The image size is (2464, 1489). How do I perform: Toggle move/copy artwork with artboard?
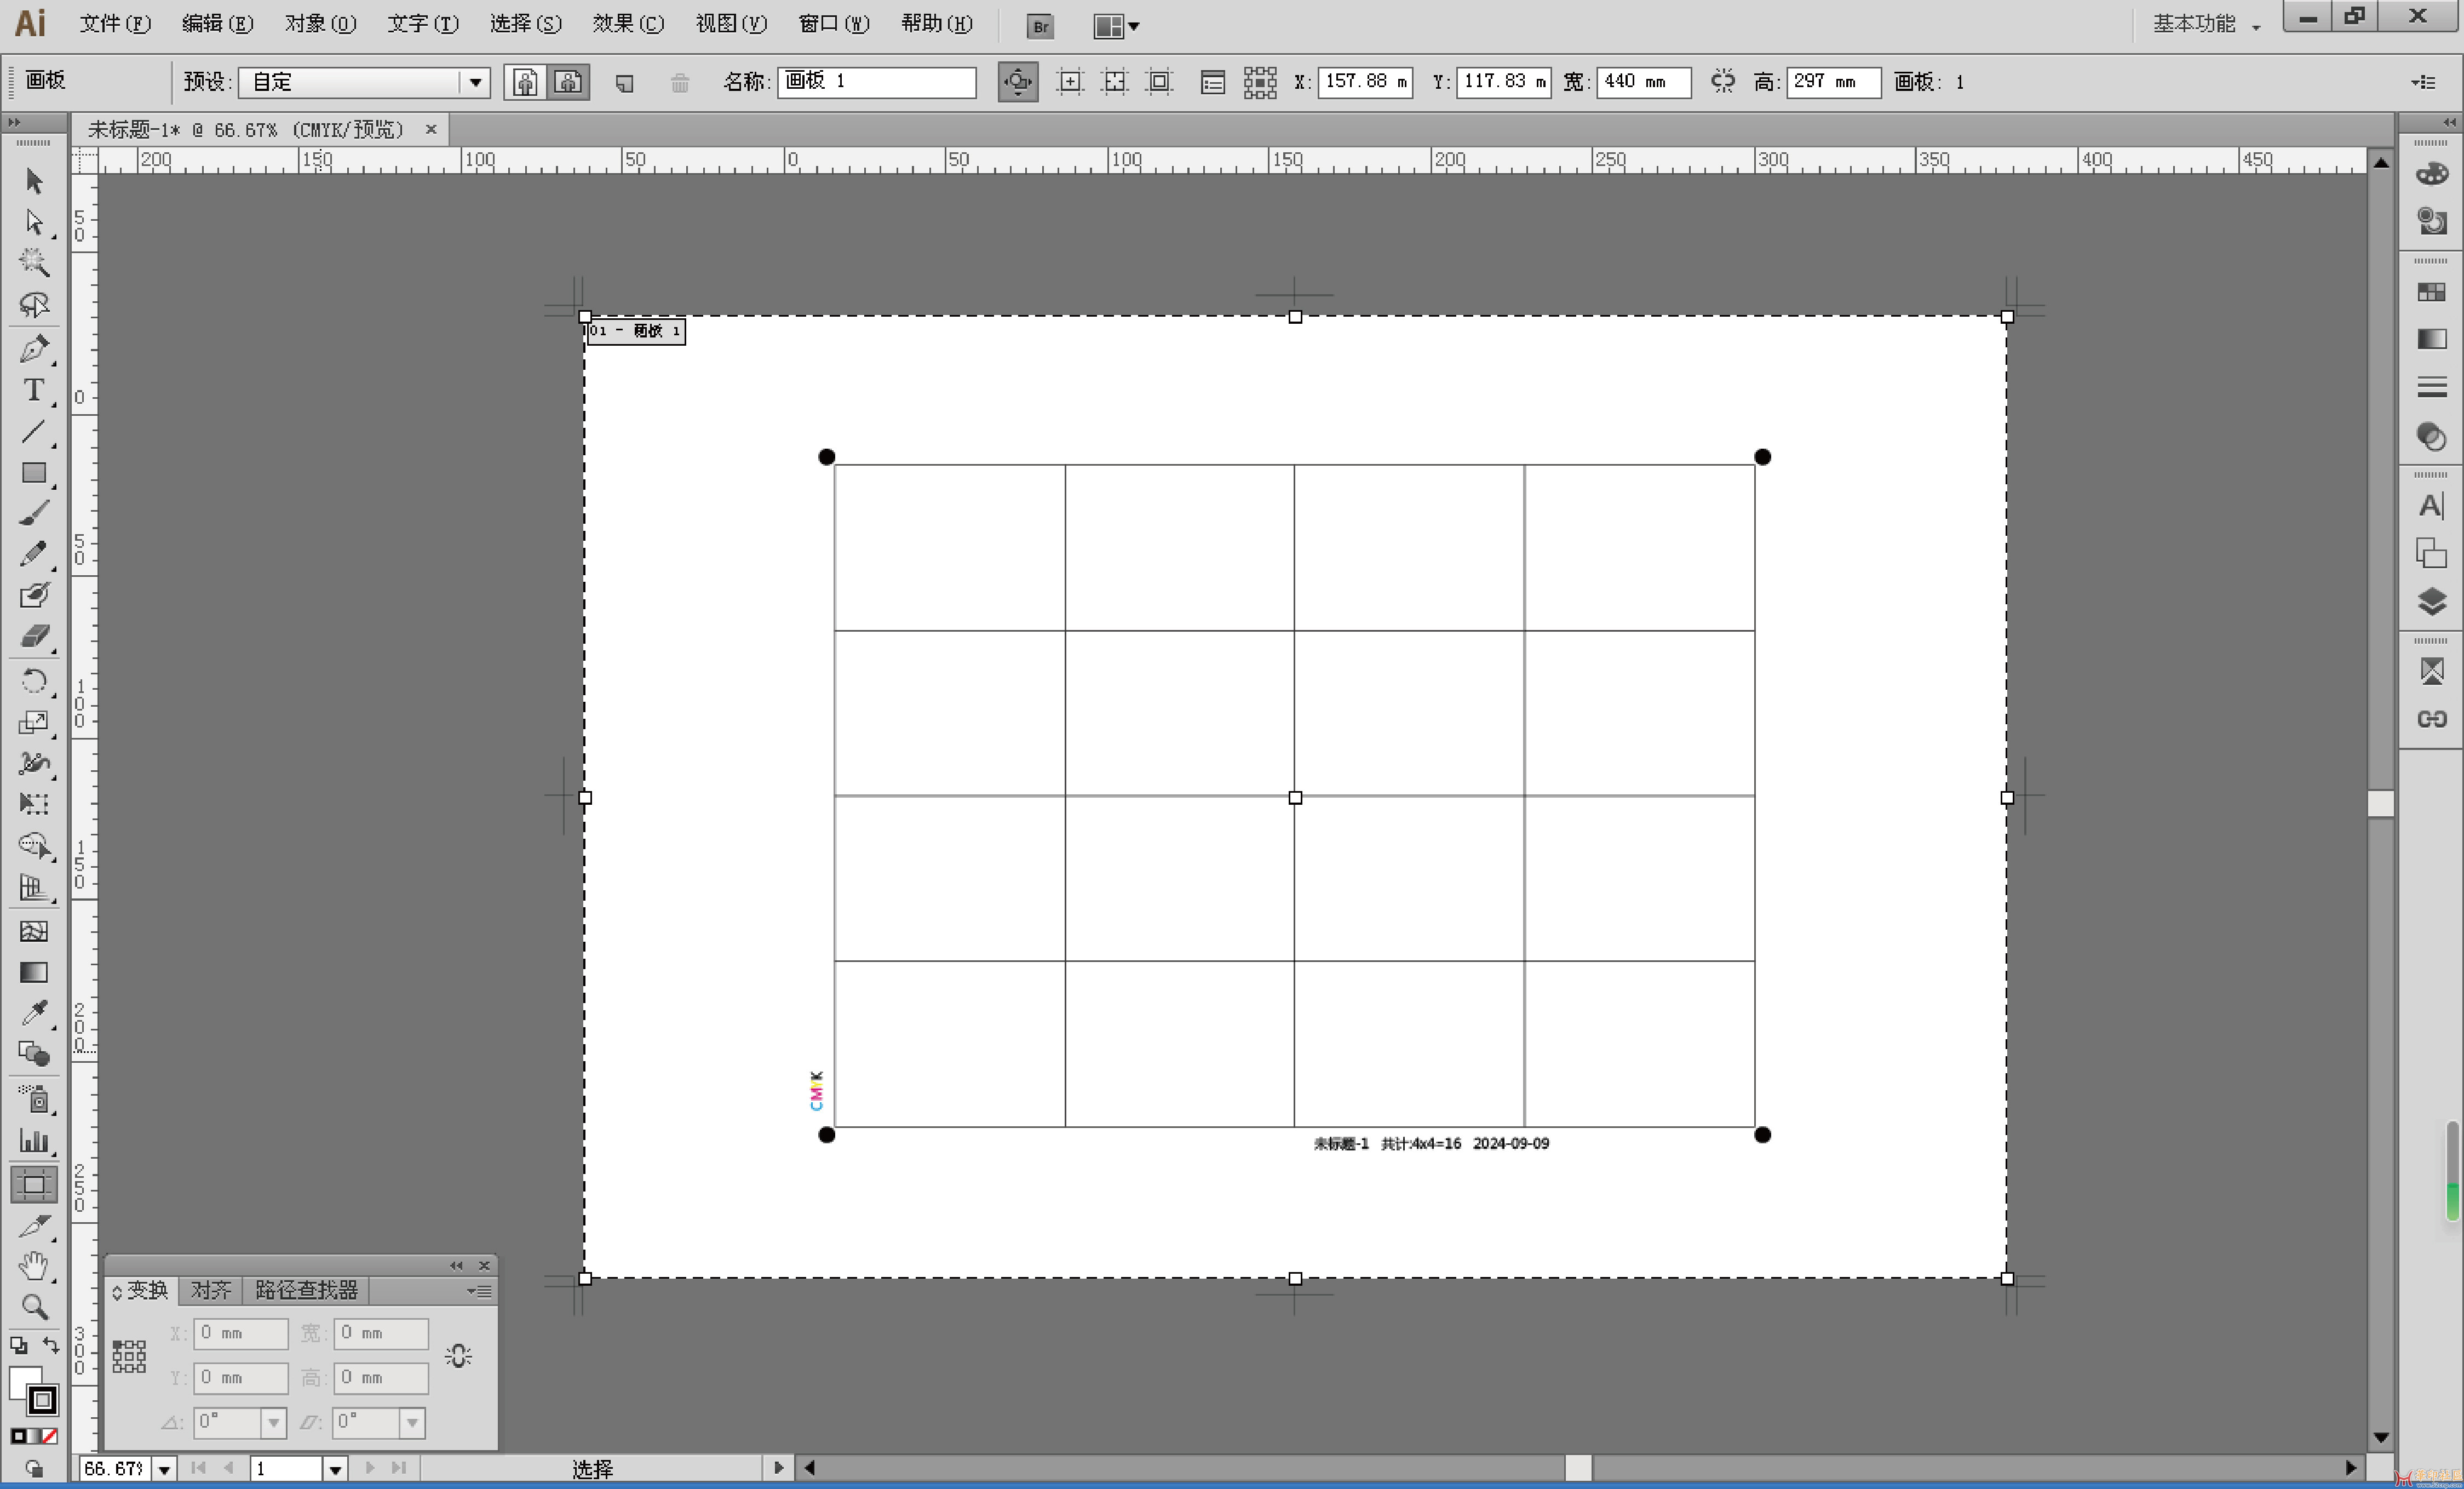tap(1018, 82)
